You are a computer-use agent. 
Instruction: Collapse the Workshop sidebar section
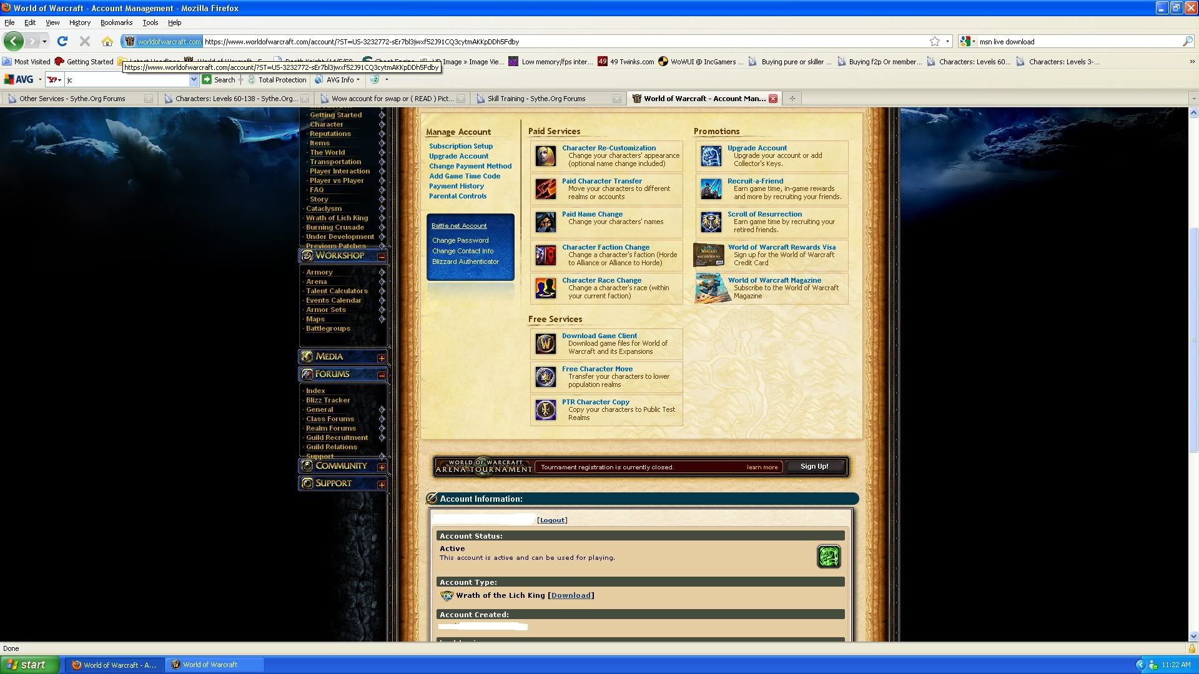pos(382,256)
